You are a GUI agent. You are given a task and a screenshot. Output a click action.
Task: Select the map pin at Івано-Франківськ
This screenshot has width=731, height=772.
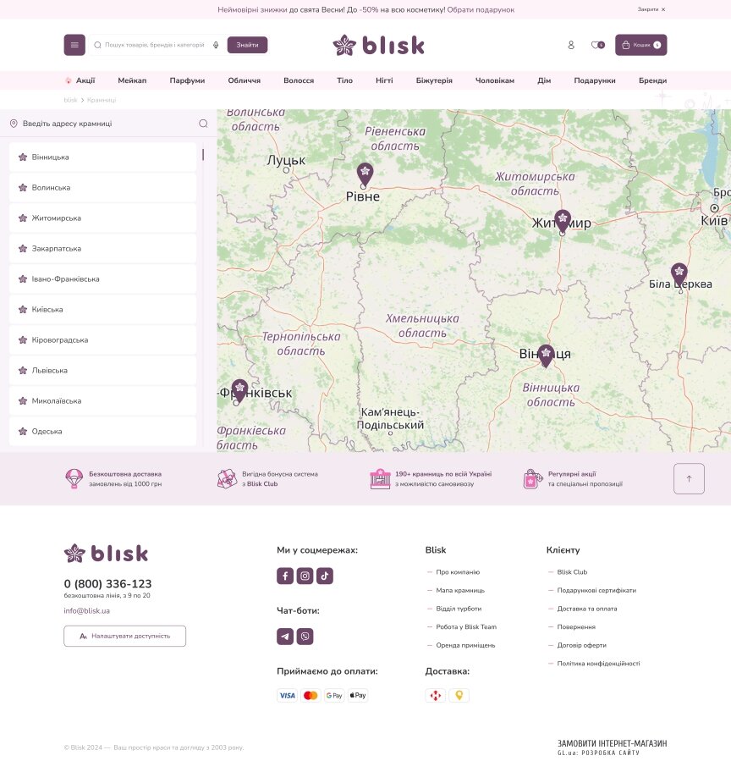(x=239, y=391)
